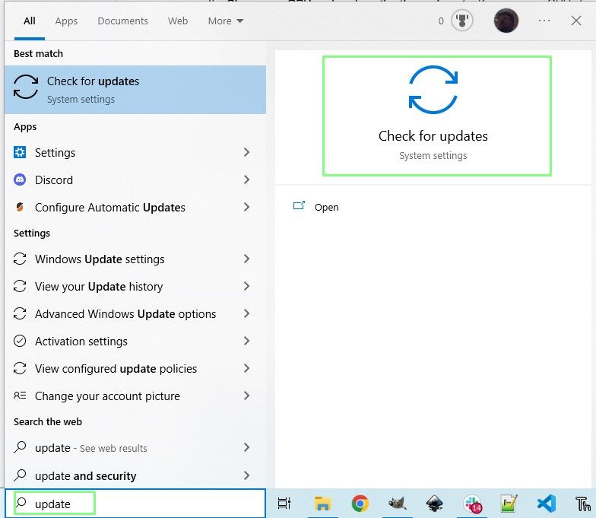Open the More filter dropdown

pos(225,21)
